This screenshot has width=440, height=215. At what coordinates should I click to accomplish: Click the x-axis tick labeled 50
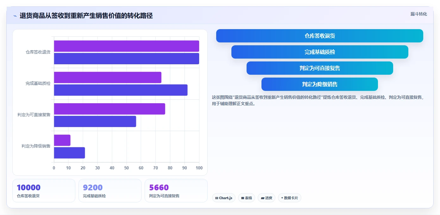click(127, 168)
